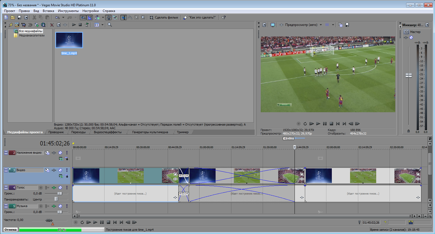Toggle the auto ripple button
This screenshot has width=435, height=234.
pos(97,17)
